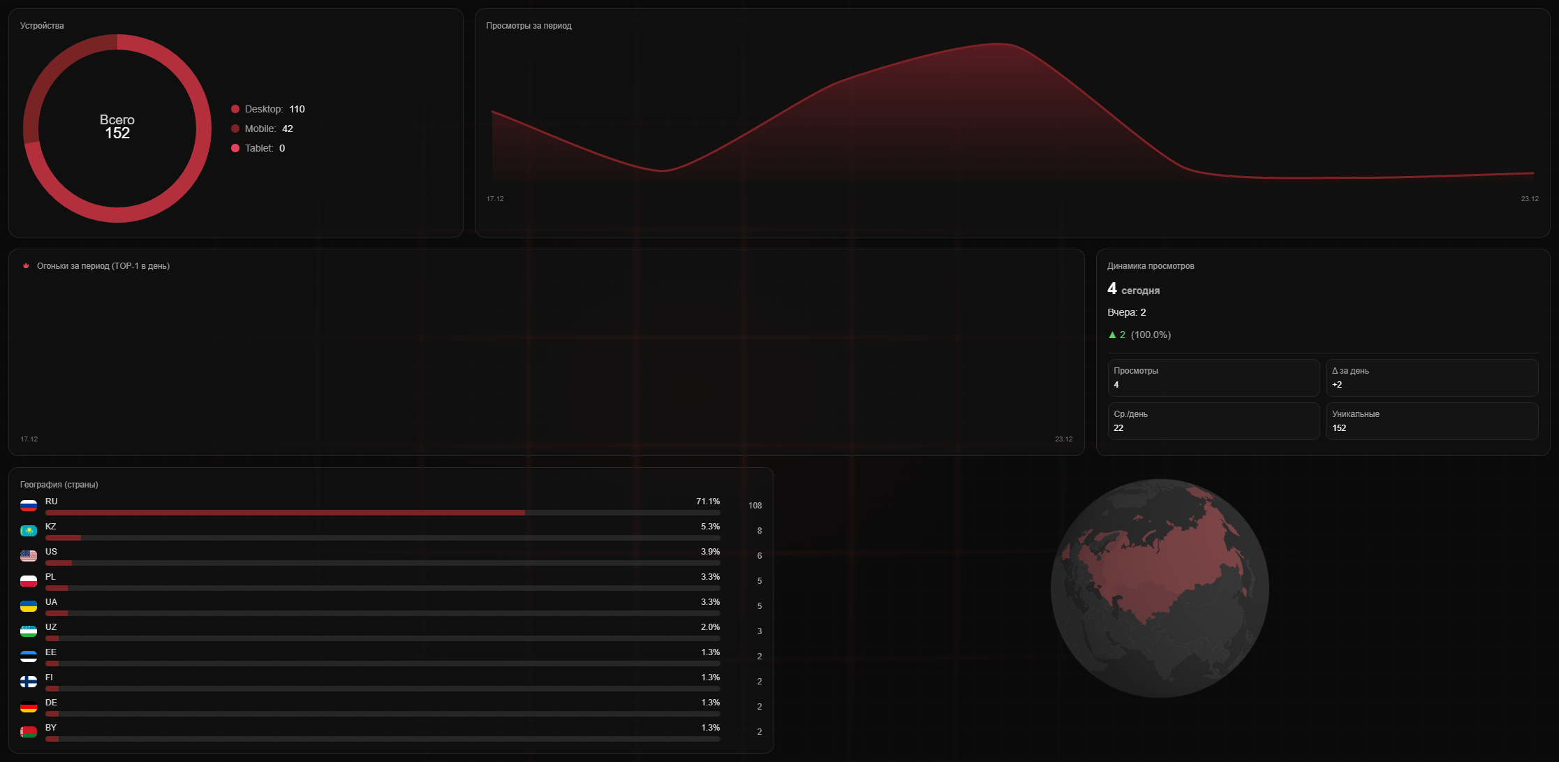The image size is (1559, 762).
Task: Click the Уникальные stat card showing 152
Action: (x=1432, y=420)
